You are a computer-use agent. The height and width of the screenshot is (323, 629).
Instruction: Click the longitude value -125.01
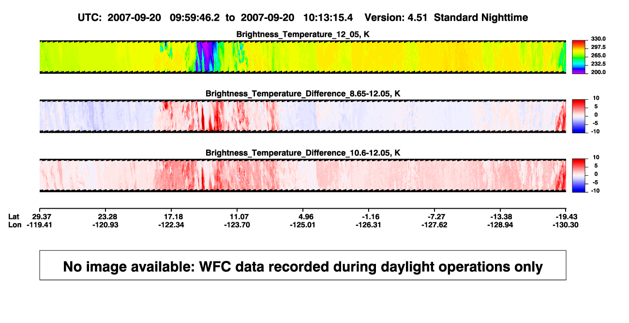[302, 225]
